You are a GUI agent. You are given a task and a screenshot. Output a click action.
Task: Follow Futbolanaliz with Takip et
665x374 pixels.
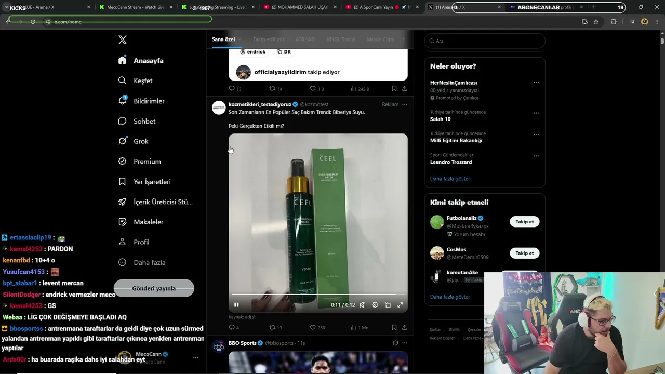(525, 222)
